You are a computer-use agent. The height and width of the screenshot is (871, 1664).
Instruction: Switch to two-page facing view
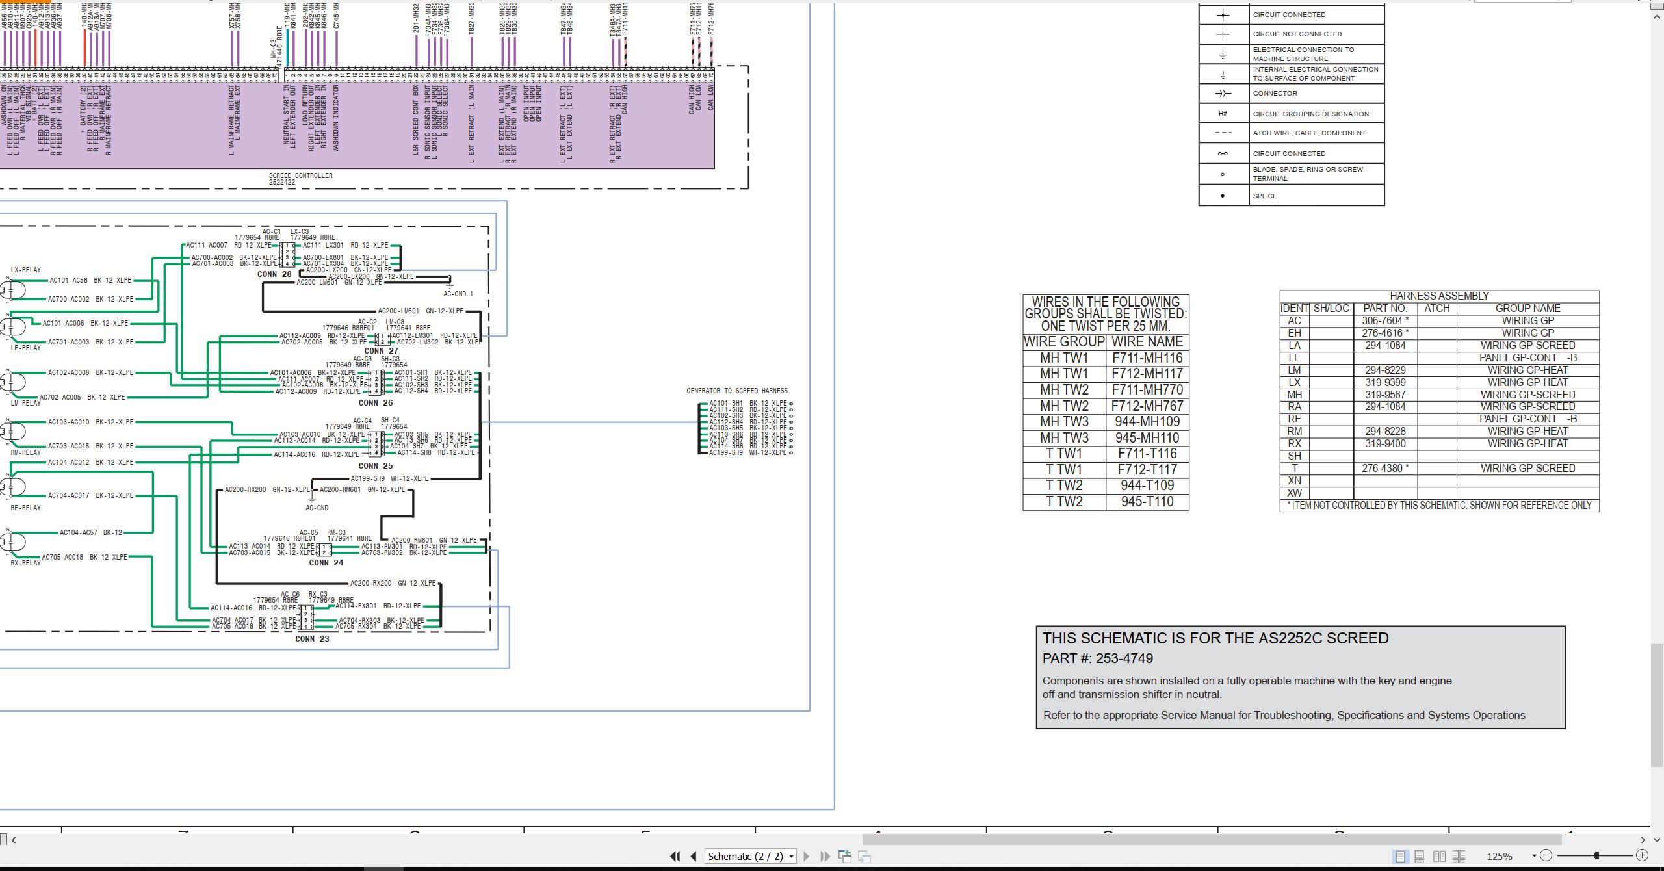click(1439, 856)
